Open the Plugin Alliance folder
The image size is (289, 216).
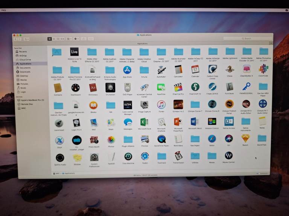point(128,139)
